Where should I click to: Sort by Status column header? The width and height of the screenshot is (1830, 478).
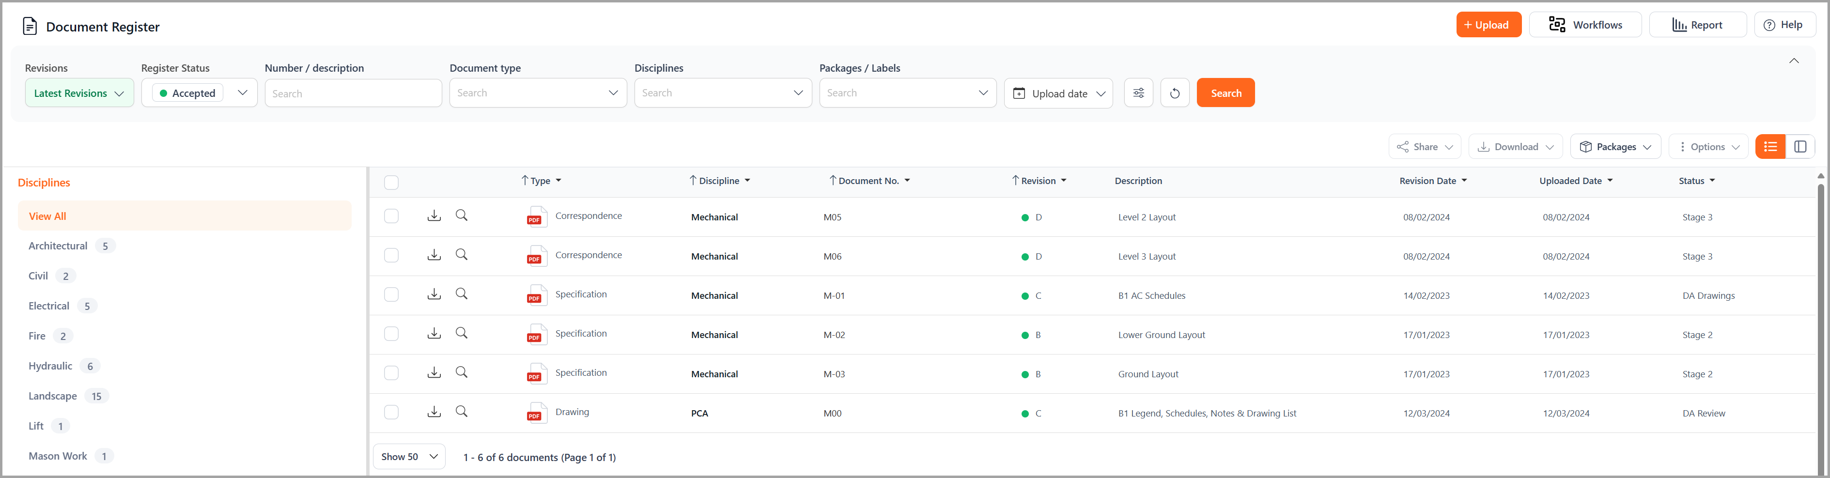point(1696,181)
